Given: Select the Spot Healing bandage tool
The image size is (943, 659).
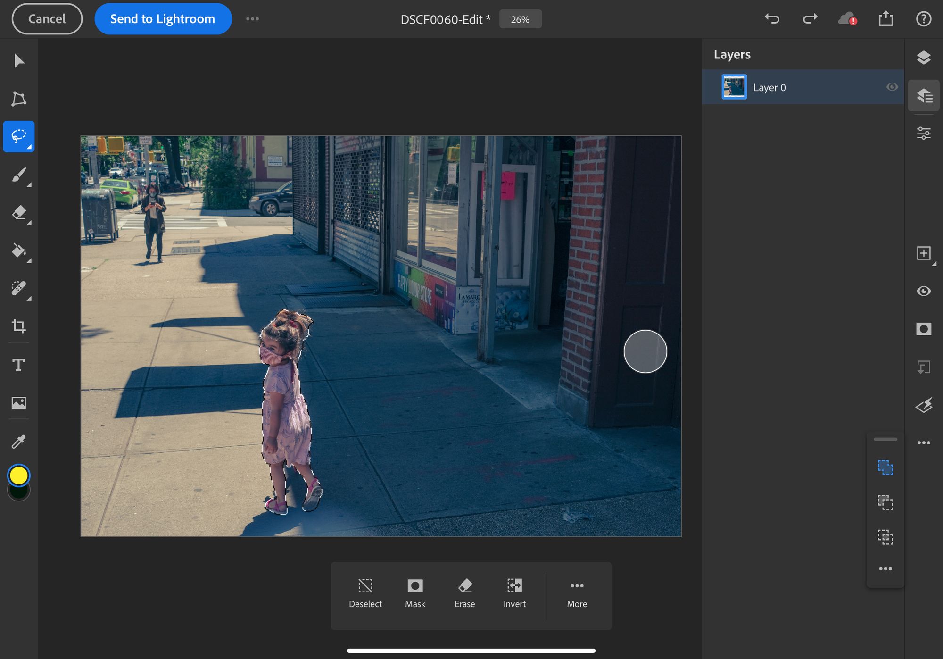Looking at the screenshot, I should click(x=19, y=288).
